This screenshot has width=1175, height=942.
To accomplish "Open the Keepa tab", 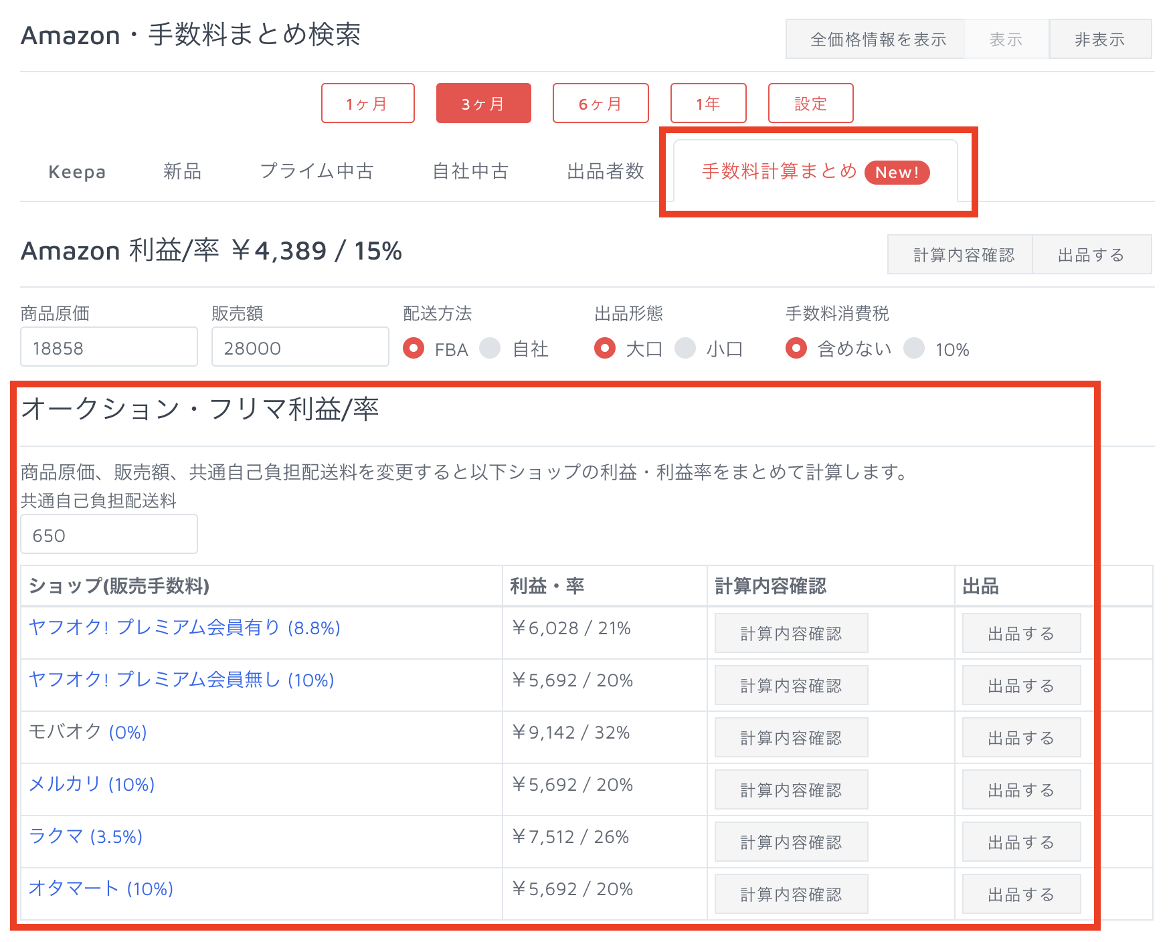I will [x=76, y=172].
